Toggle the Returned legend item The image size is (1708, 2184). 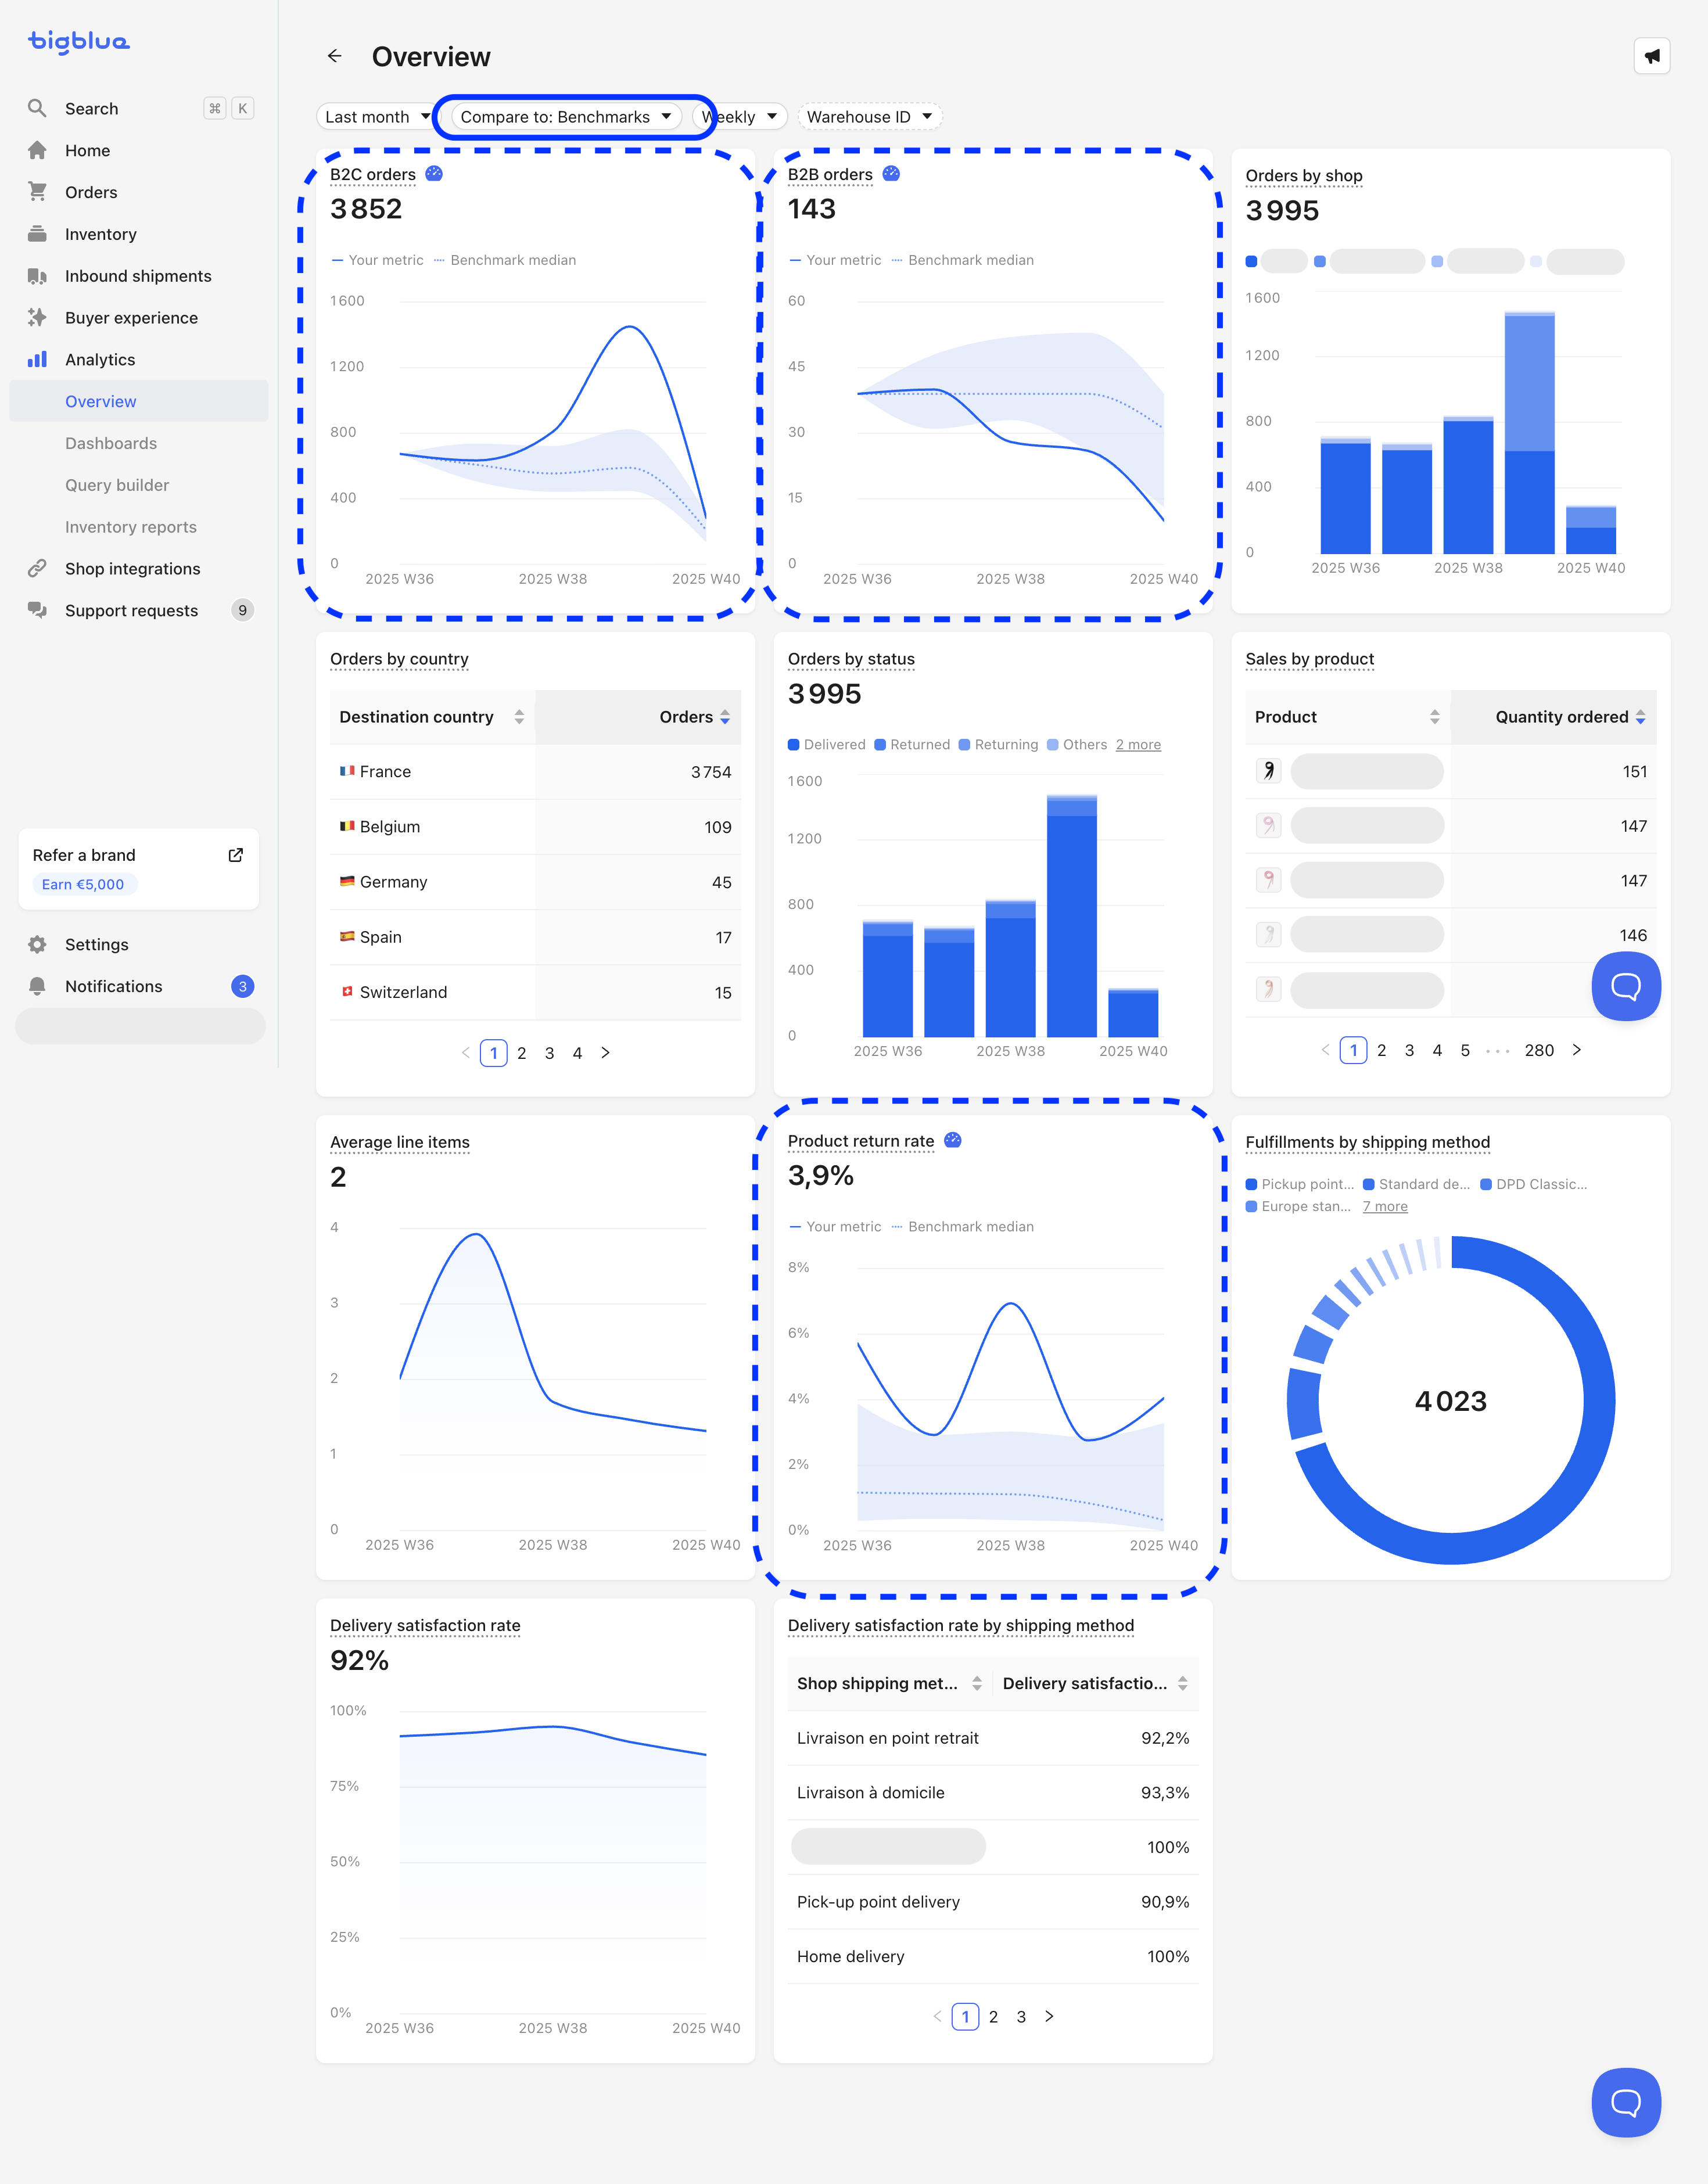click(912, 745)
